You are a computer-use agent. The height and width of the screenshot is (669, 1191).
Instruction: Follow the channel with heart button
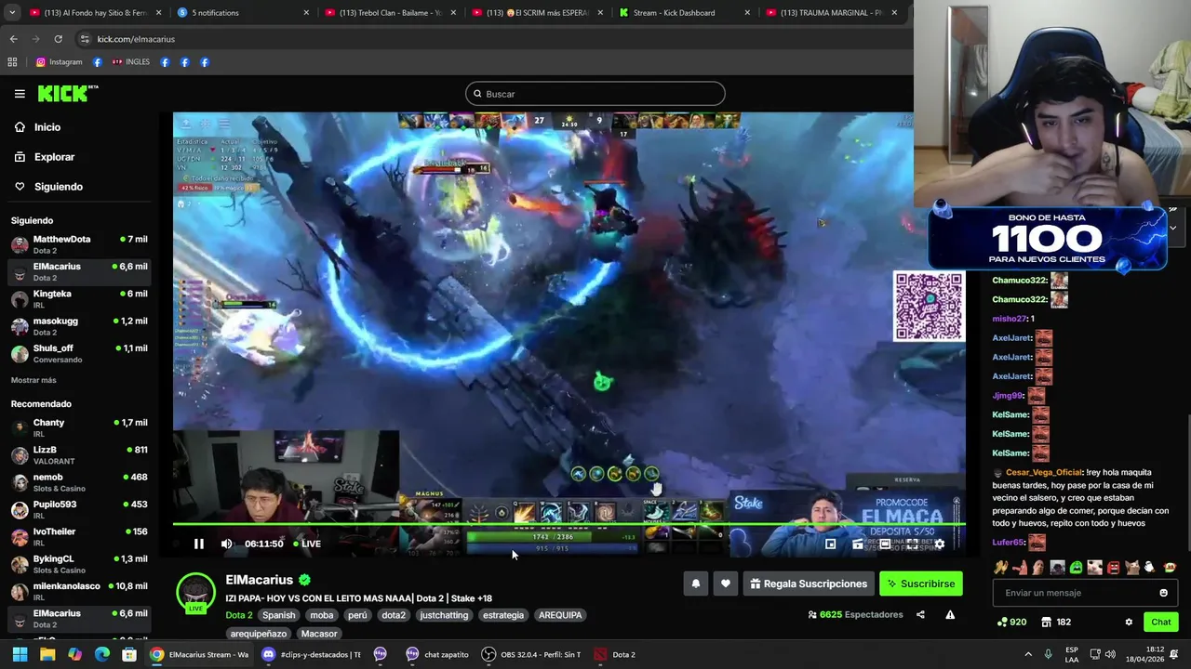point(725,584)
